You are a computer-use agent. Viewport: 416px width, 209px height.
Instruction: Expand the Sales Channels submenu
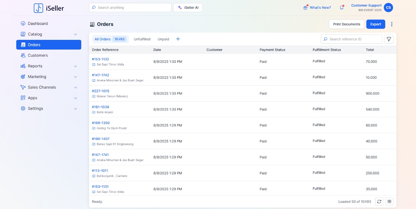pos(75,87)
